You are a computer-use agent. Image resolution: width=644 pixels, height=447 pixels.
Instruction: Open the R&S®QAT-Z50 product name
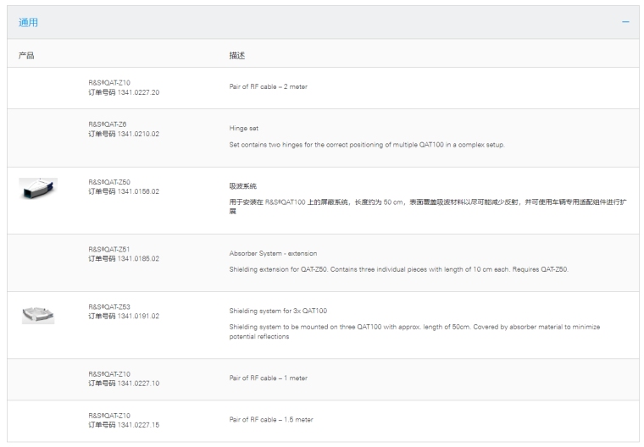pos(110,182)
